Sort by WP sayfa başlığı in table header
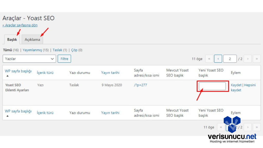The image size is (263, 148). click(18, 71)
